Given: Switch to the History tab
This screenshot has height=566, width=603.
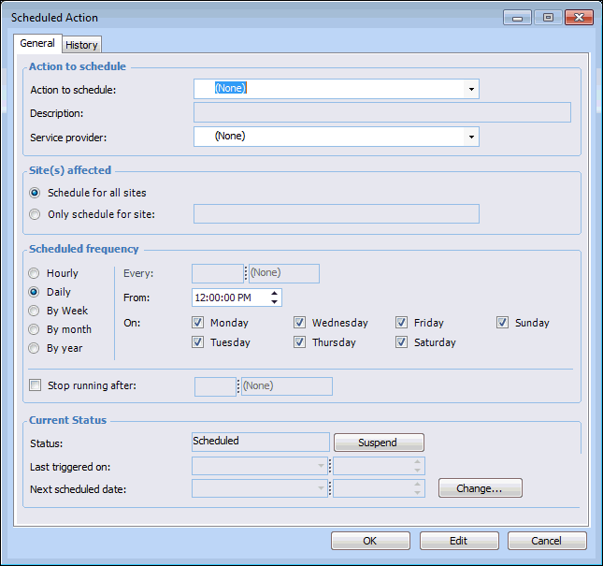Looking at the screenshot, I should click(x=81, y=45).
